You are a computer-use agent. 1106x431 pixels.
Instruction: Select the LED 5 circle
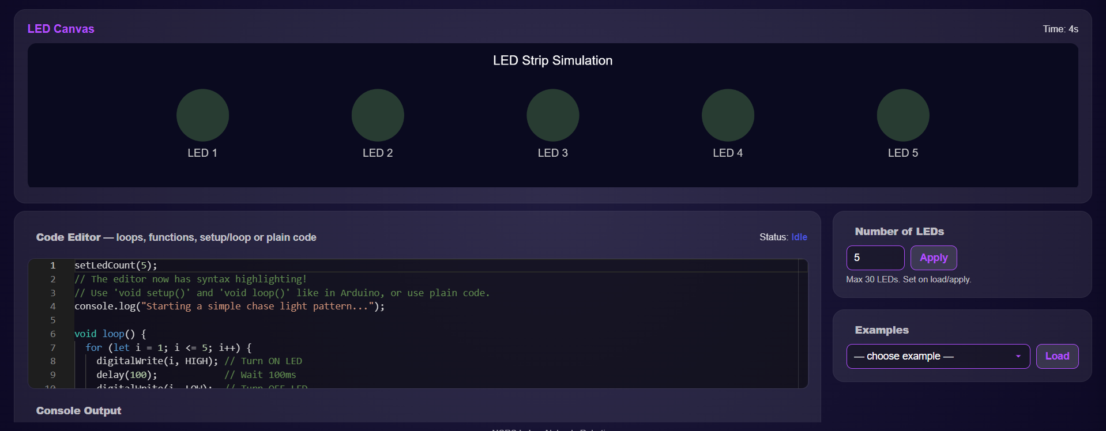coord(903,115)
